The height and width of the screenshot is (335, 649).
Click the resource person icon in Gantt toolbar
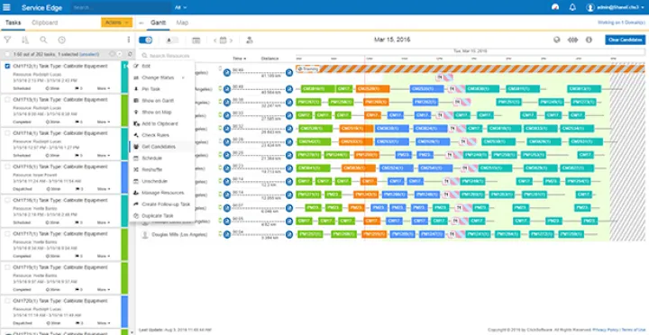pyautogui.click(x=249, y=41)
